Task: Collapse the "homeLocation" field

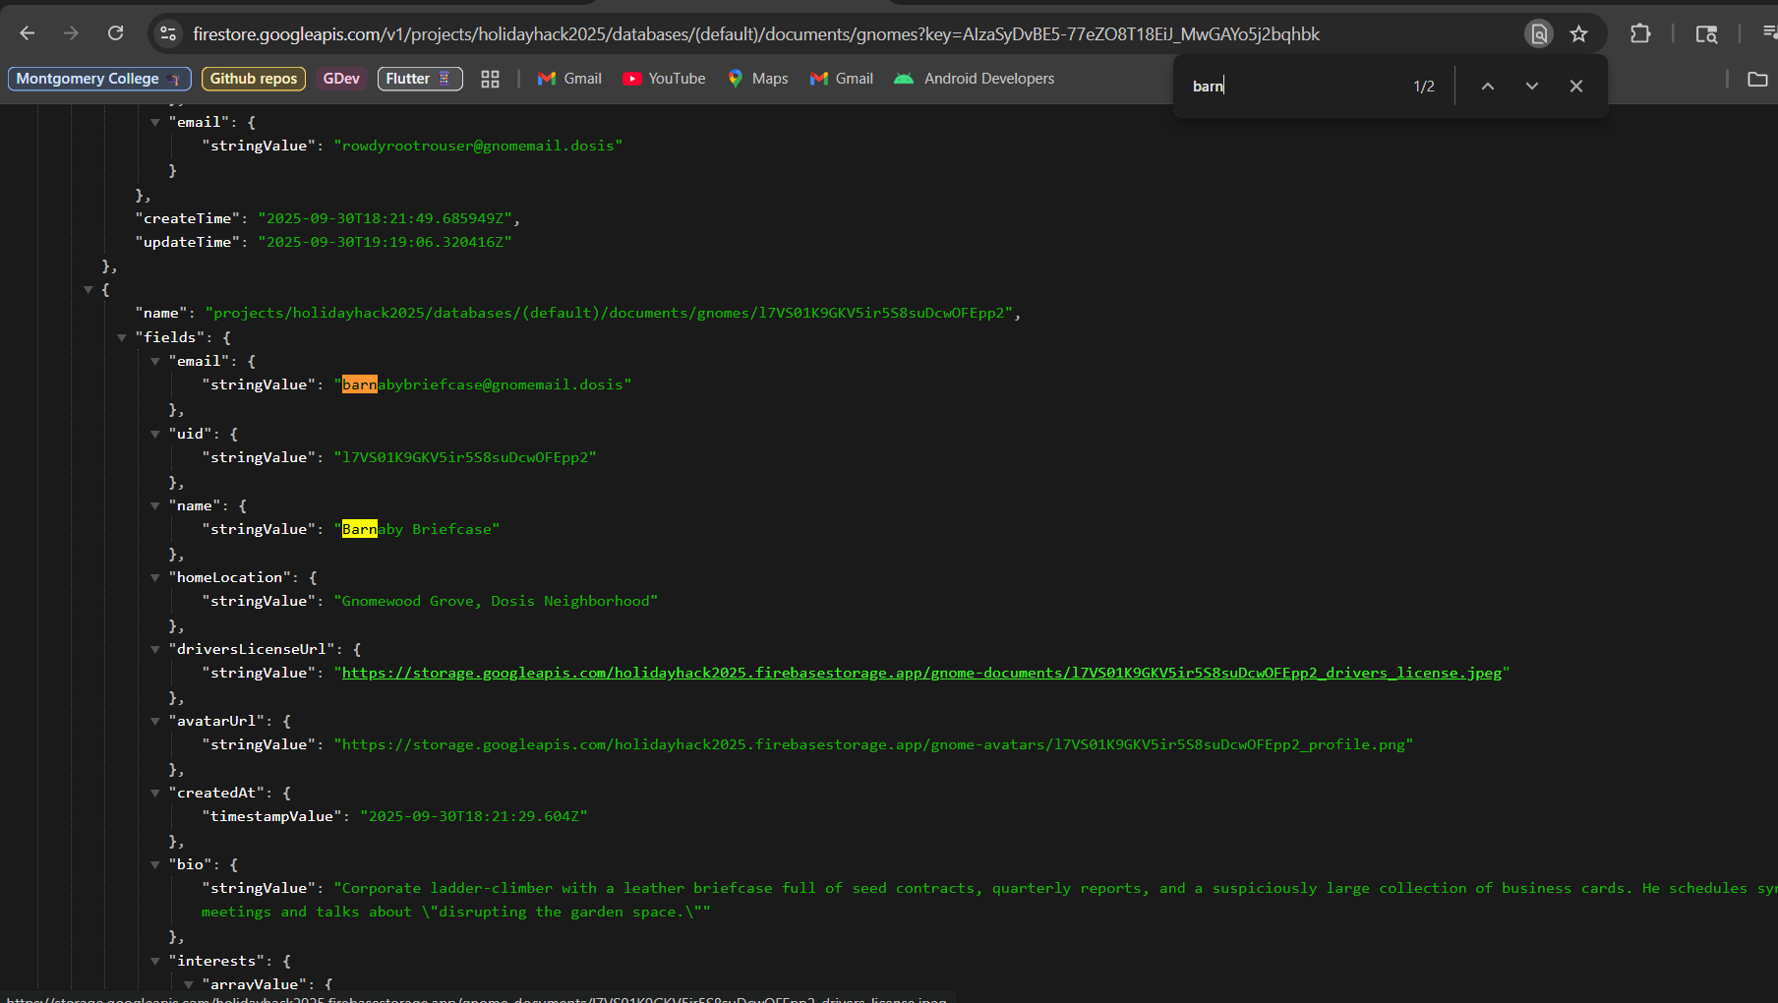Action: coord(155,577)
